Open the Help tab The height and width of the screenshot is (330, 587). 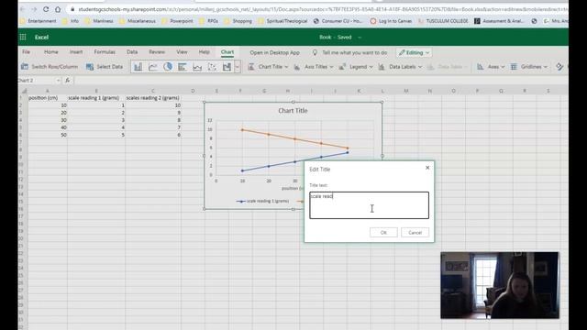click(x=204, y=52)
